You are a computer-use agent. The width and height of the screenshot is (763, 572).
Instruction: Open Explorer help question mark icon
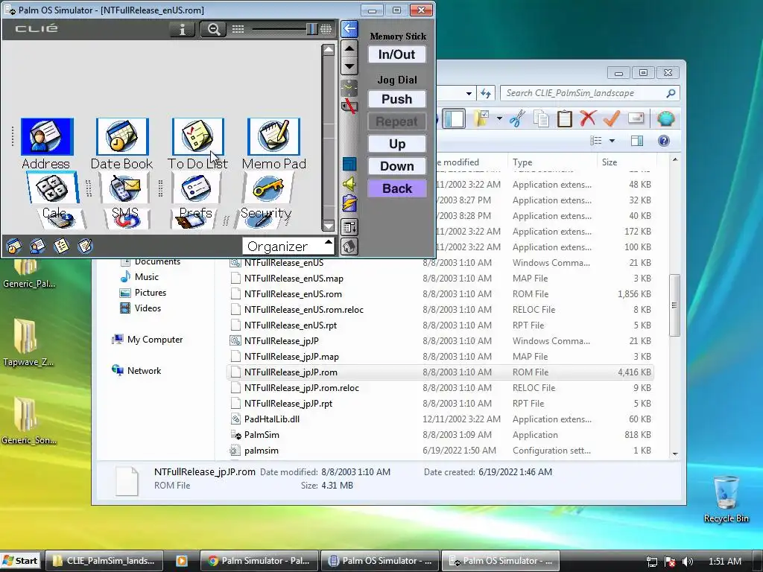coord(664,141)
